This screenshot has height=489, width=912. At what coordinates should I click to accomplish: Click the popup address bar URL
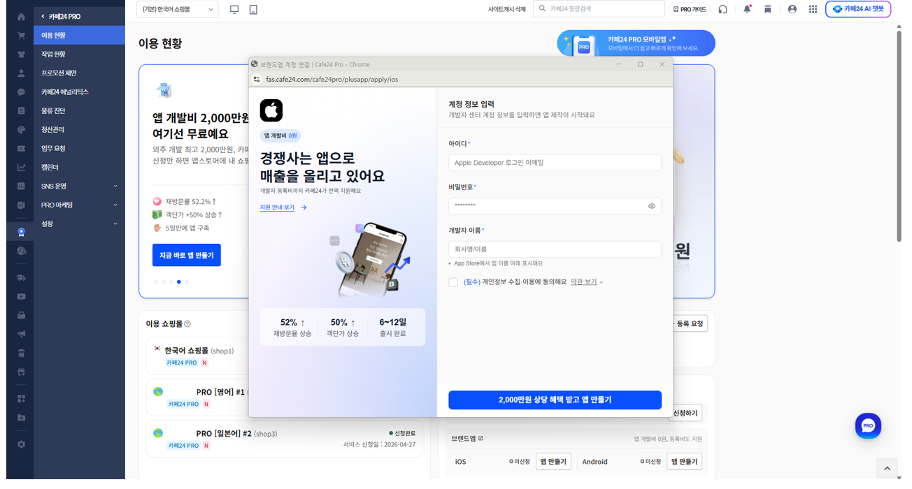(x=332, y=80)
